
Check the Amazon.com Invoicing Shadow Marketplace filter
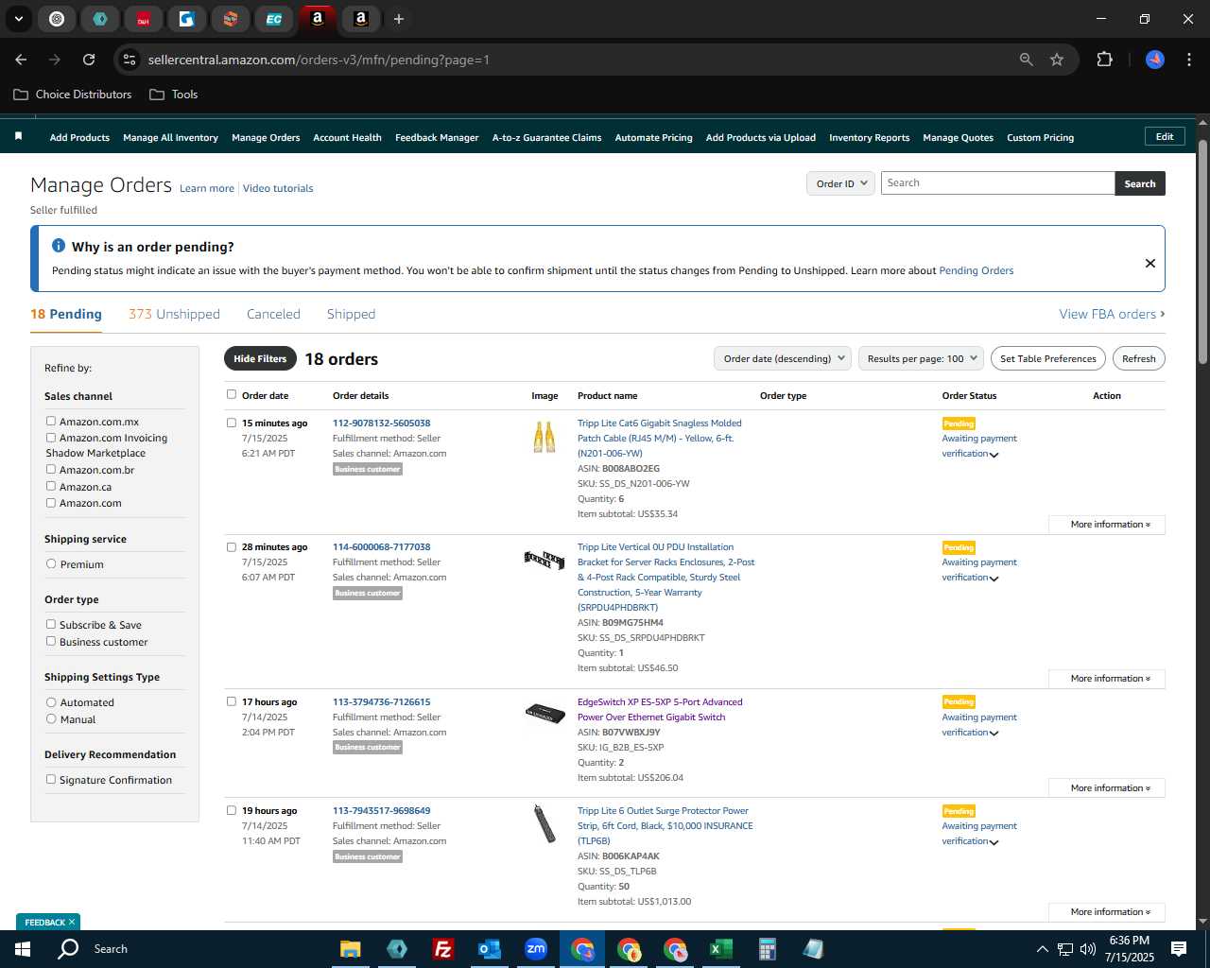51,437
